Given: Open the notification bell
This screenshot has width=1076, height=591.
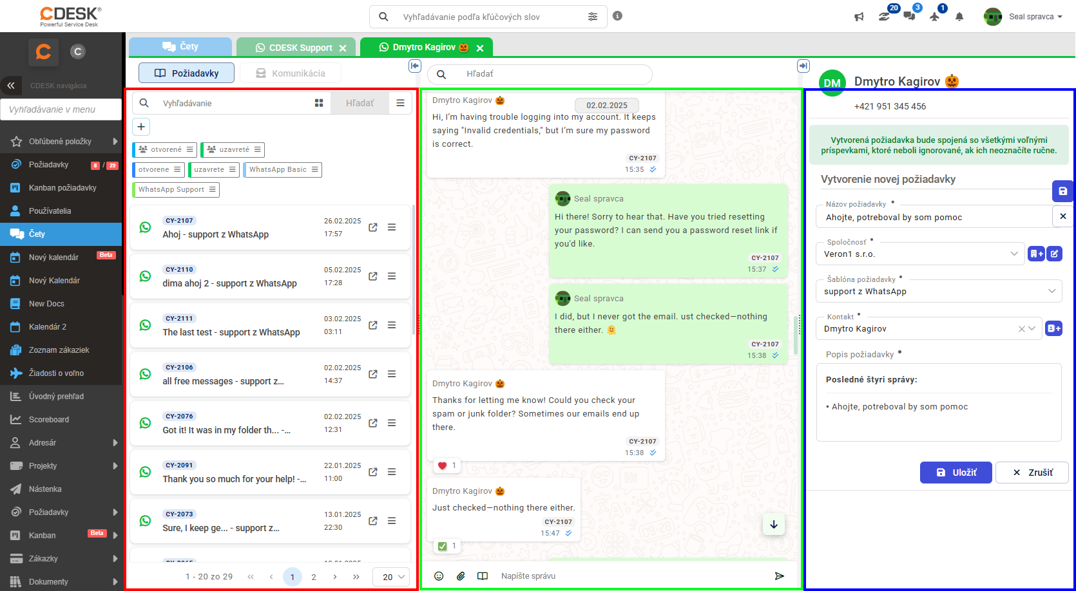Looking at the screenshot, I should (959, 17).
